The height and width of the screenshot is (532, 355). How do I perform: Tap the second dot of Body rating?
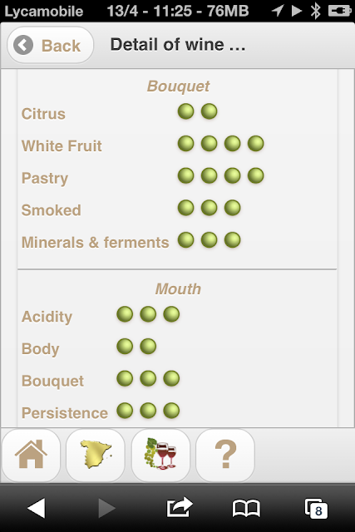coord(148,347)
